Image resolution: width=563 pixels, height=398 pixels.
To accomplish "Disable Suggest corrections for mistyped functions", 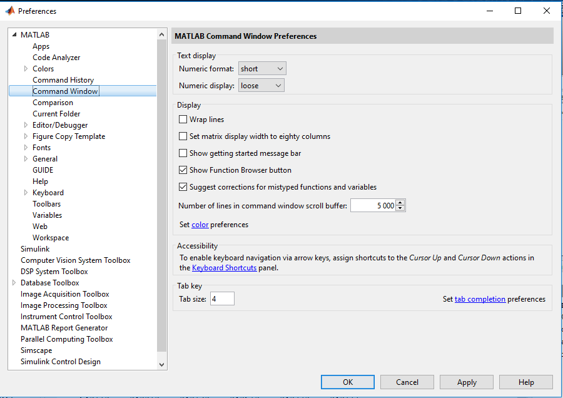I will [183, 186].
